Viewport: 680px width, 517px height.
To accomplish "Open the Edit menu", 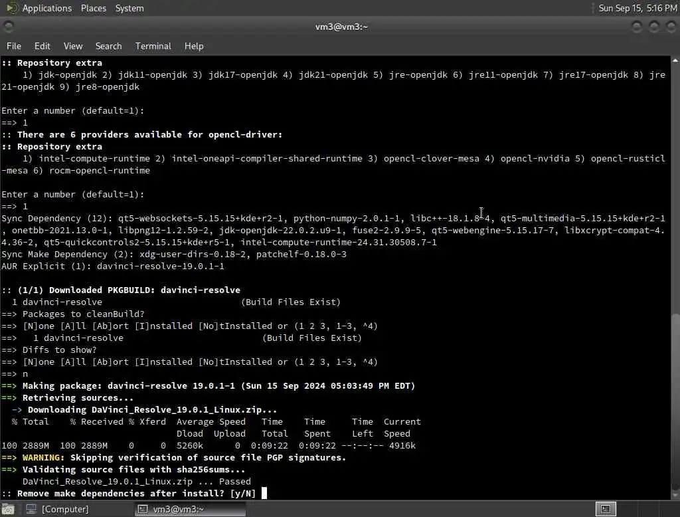I will coord(42,46).
